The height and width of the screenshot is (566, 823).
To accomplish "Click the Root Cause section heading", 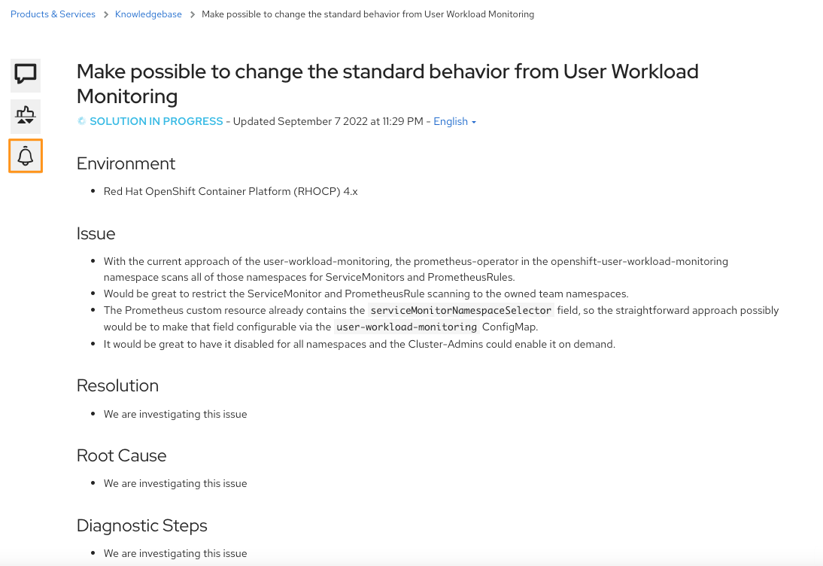I will (121, 455).
